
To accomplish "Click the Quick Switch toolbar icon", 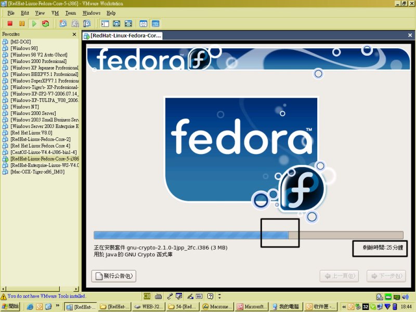I will click(x=128, y=23).
